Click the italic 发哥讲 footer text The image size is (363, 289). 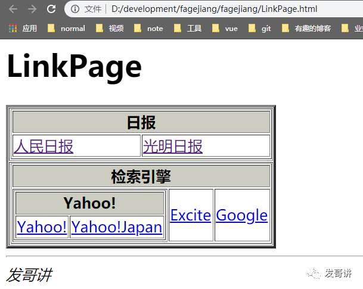point(29,275)
